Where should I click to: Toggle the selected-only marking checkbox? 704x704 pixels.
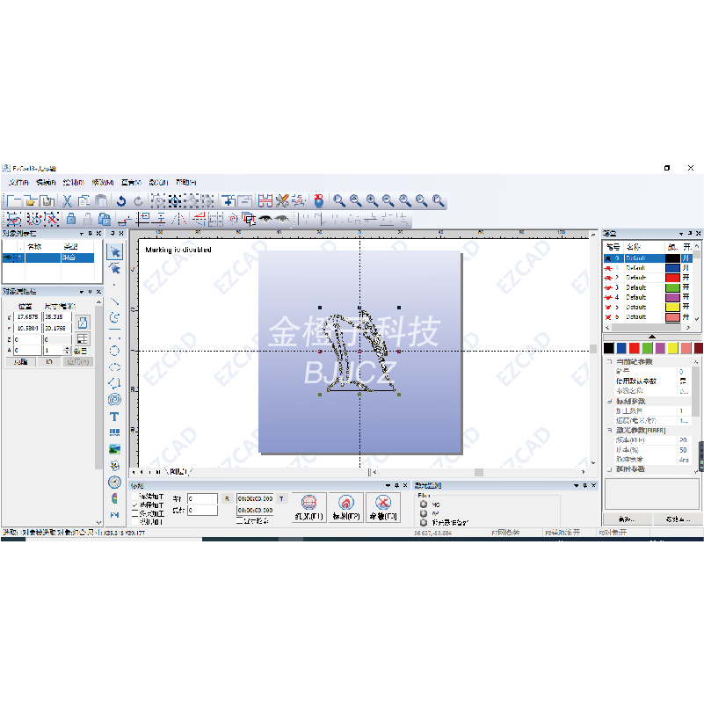coord(134,505)
